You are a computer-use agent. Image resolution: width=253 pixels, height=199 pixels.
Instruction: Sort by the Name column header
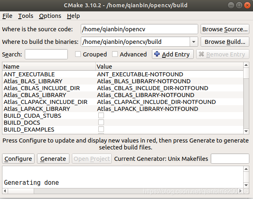click(x=49, y=67)
